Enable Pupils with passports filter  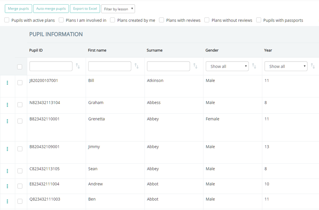[x=259, y=20]
